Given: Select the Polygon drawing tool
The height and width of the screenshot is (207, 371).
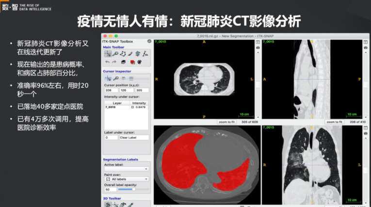Looking at the screenshot, I should (123, 54).
